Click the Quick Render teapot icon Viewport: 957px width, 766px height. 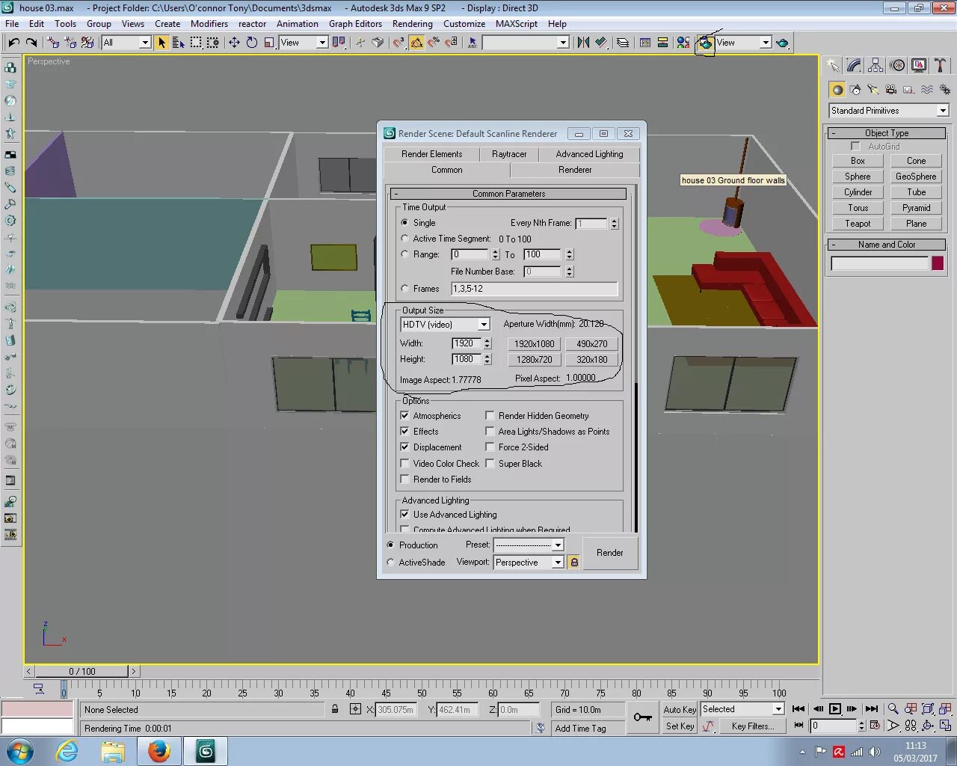coord(782,43)
